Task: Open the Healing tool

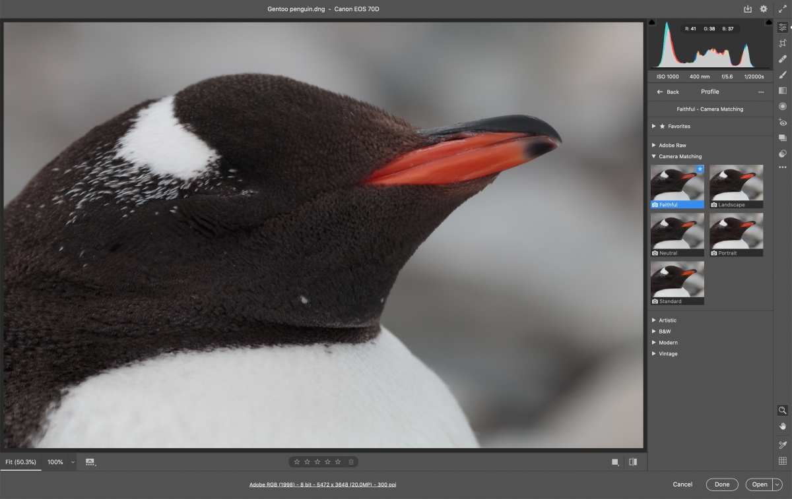Action: 783,58
